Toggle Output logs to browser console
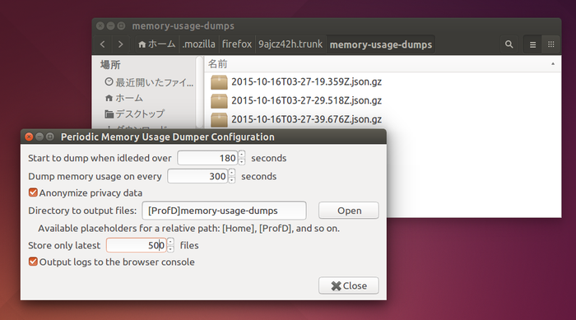The height and width of the screenshot is (320, 576). [x=33, y=262]
